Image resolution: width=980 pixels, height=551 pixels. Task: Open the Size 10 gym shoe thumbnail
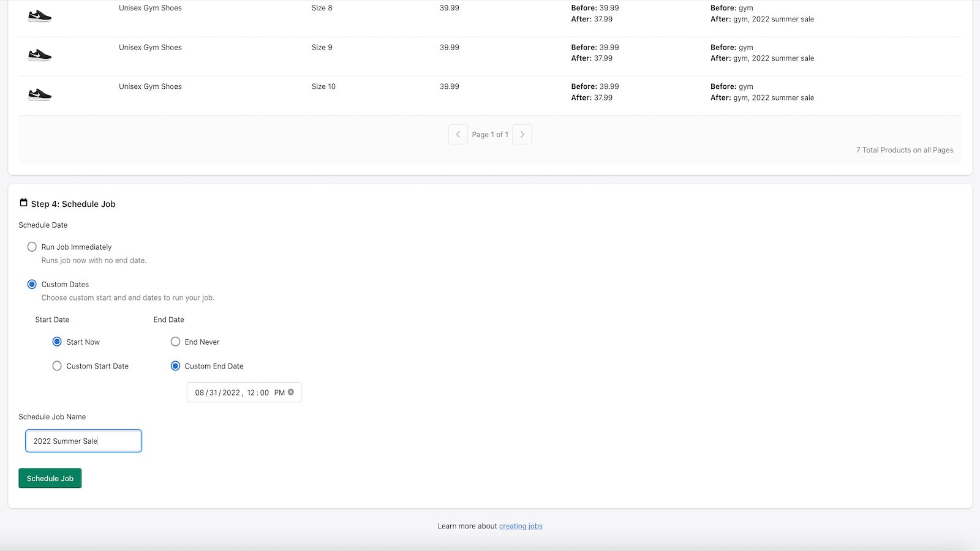[39, 93]
